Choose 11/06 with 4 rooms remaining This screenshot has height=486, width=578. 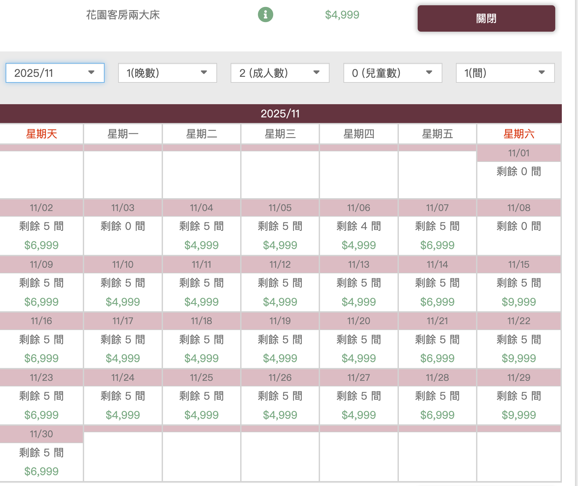point(359,227)
